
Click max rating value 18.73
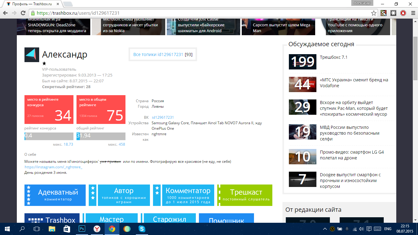pyautogui.click(x=68, y=144)
